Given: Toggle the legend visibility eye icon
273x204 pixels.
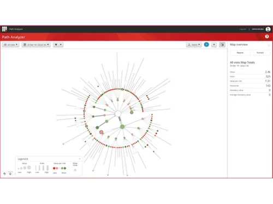Looking at the screenshot, I should click(10, 174).
